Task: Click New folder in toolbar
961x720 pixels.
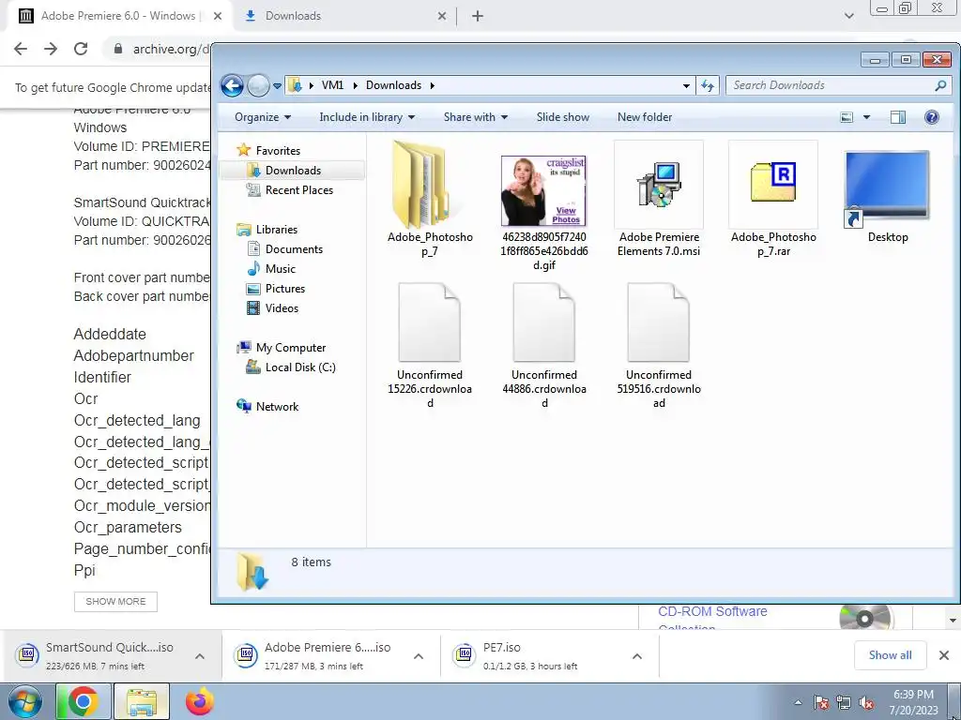Action: [644, 117]
